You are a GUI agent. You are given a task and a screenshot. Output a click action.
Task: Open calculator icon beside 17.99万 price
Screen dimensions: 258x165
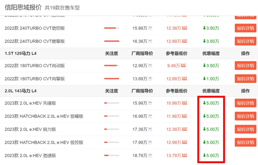click(x=150, y=143)
